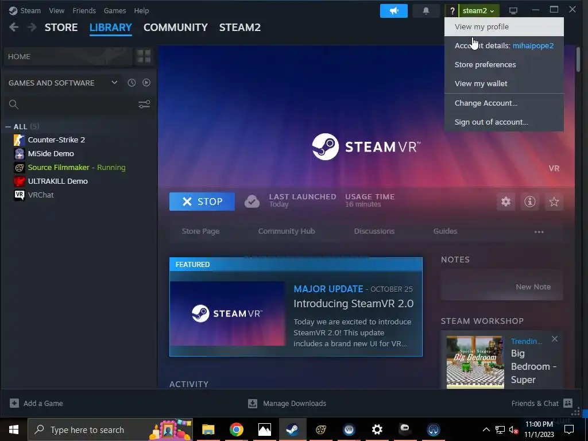The image size is (588, 441).
Task: Add SteamVR to favorites star
Action: [554, 202]
